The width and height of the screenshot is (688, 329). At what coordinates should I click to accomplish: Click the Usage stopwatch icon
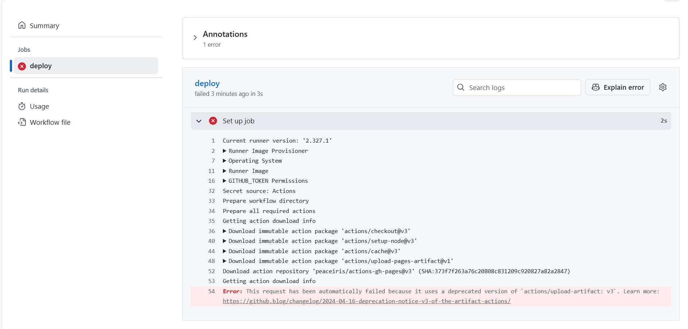(x=22, y=106)
